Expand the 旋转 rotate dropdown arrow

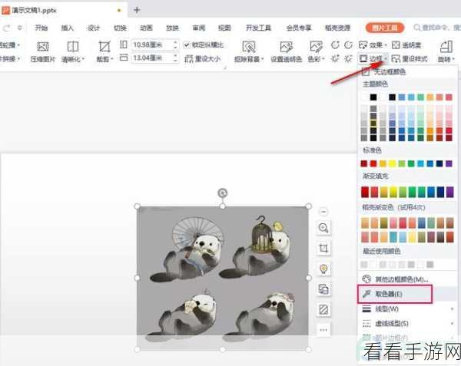pyautogui.click(x=453, y=59)
